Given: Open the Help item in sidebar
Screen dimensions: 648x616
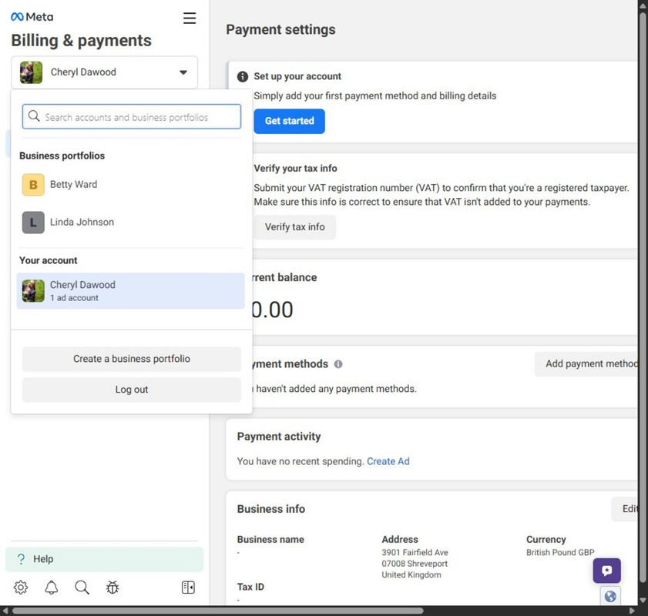Looking at the screenshot, I should [x=105, y=559].
